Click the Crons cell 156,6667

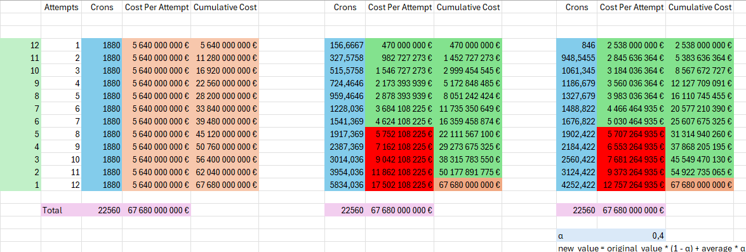345,45
